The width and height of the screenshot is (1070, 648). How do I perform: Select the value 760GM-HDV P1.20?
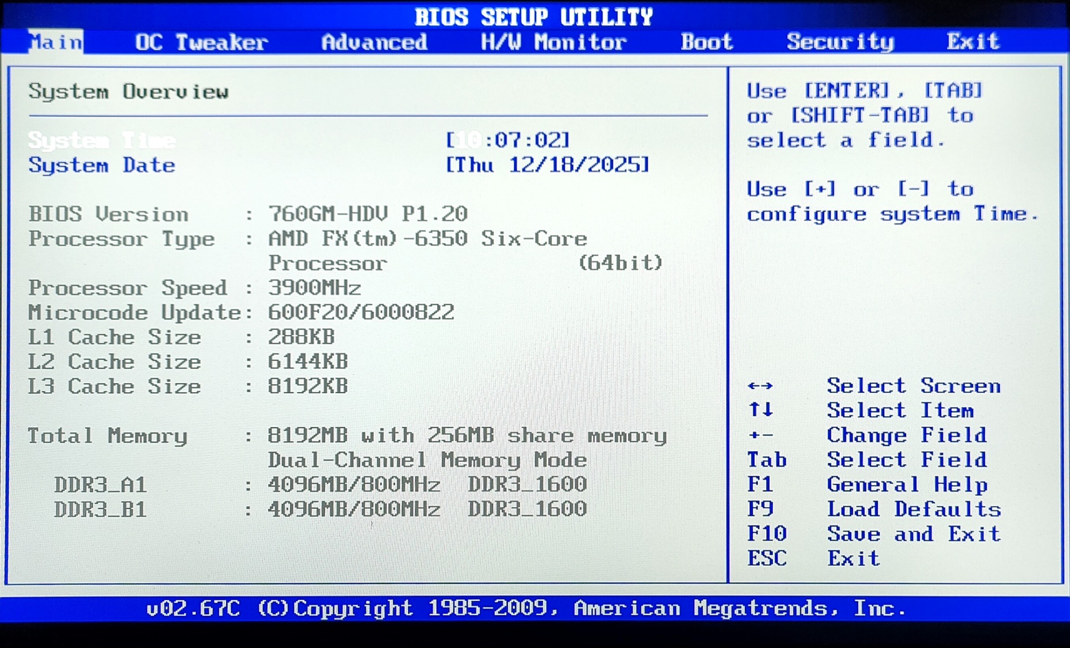[x=368, y=214]
